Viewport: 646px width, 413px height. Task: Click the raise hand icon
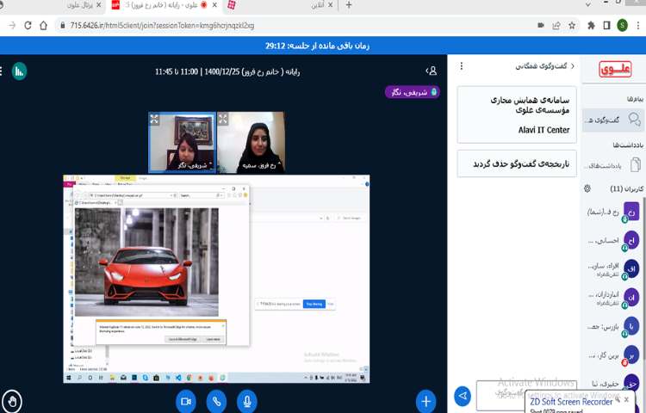[x=12, y=400]
